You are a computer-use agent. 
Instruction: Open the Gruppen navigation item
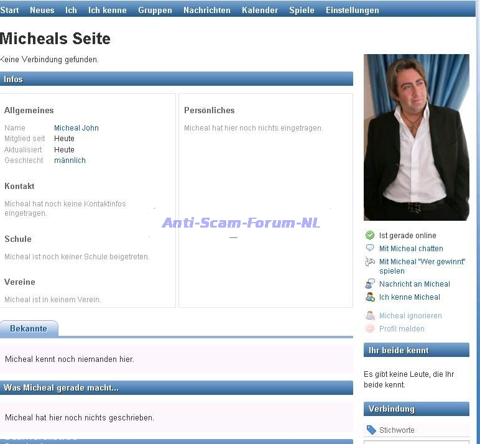point(155,10)
